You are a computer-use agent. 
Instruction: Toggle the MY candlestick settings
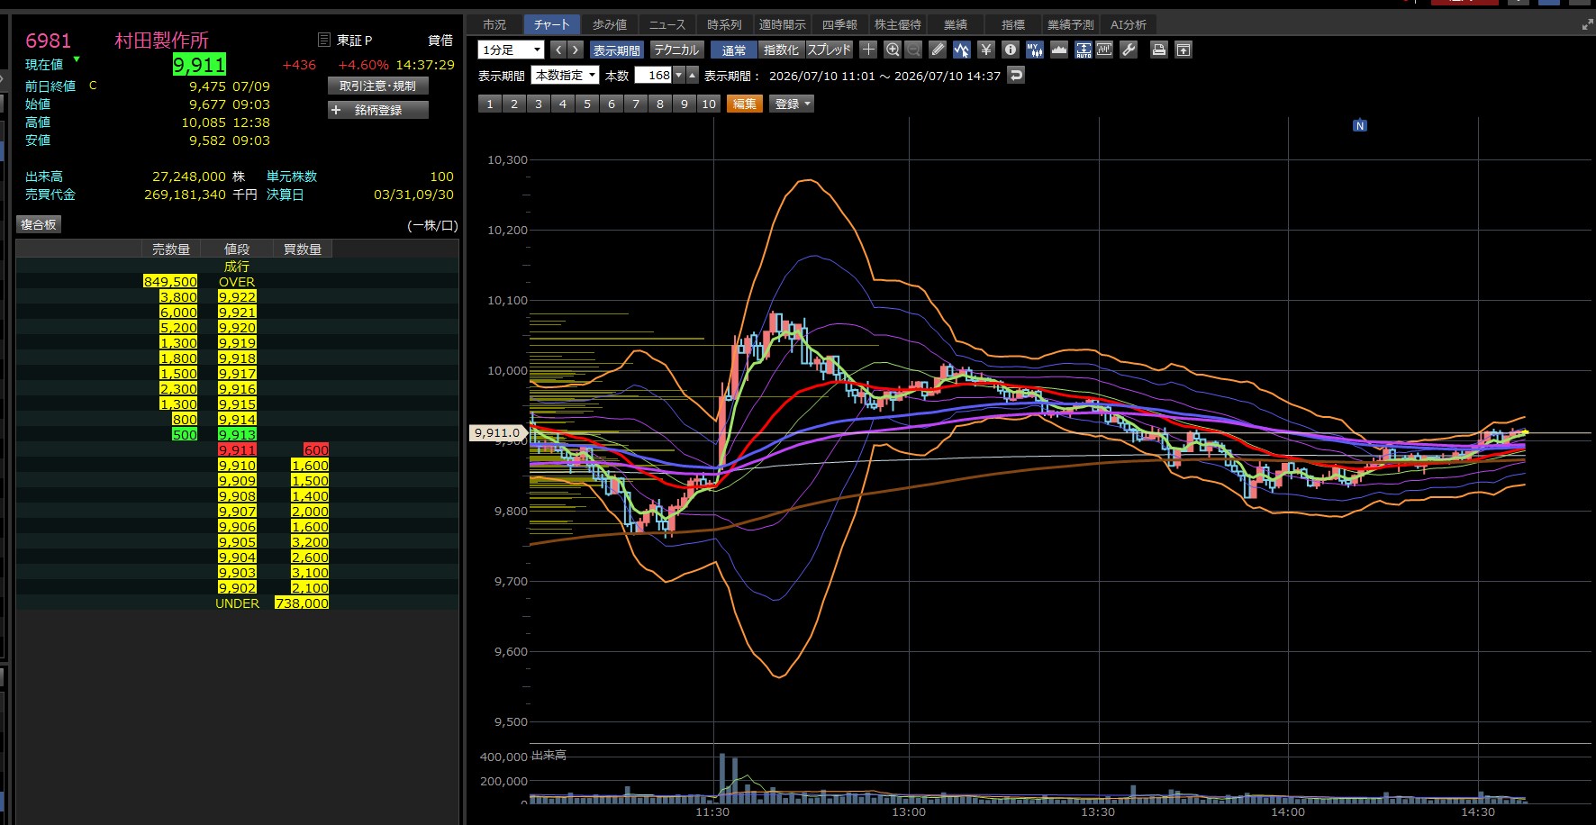pos(1035,50)
